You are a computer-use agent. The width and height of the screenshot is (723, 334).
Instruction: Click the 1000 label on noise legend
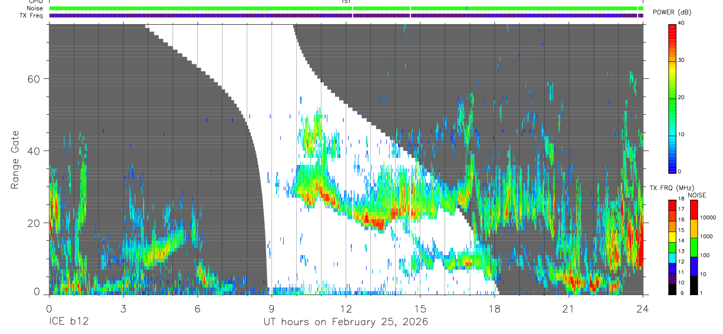click(x=707, y=236)
